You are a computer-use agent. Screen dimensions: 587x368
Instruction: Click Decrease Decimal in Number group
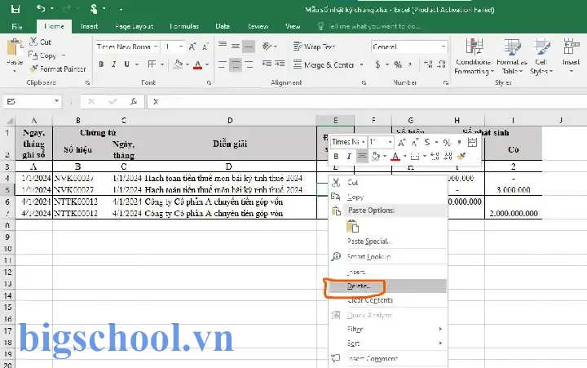pyautogui.click(x=442, y=64)
